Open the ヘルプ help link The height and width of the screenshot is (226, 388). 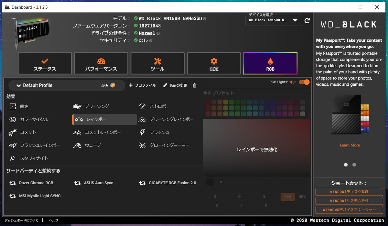tap(54, 220)
